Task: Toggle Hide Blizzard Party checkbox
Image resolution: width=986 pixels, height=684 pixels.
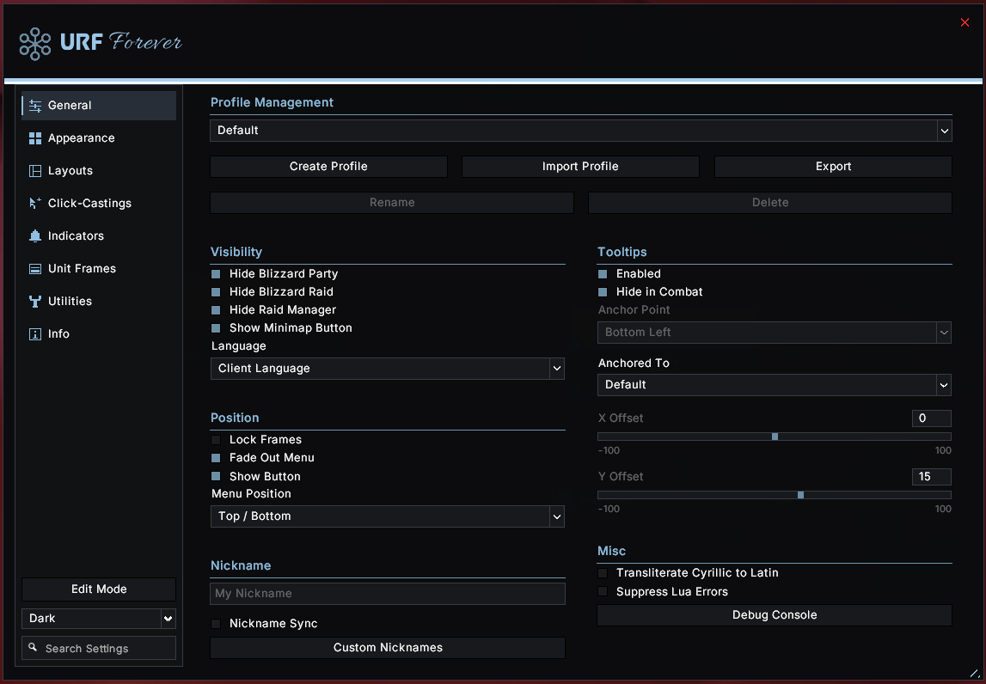Action: (216, 274)
